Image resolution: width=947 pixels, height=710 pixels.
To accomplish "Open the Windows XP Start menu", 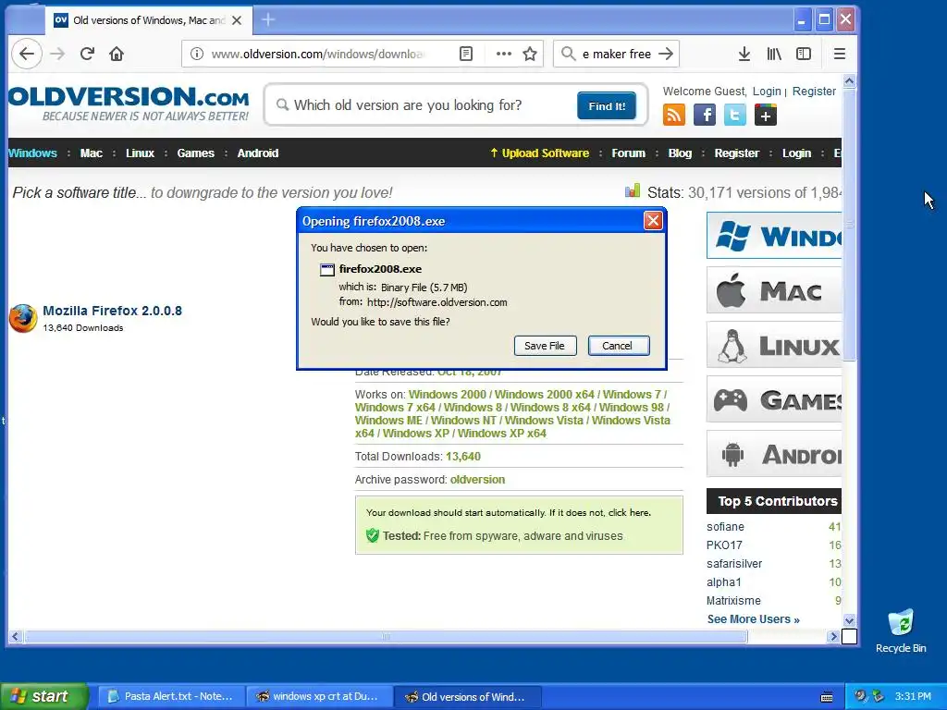I will tap(43, 696).
